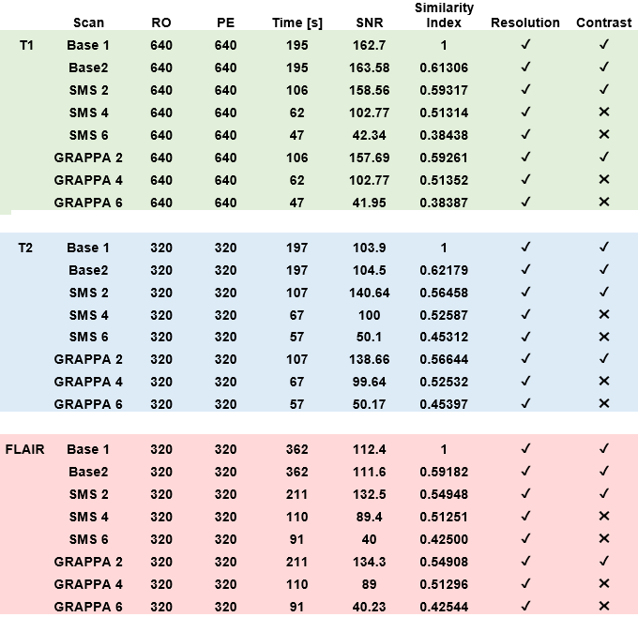Select the SNR column header
The height and width of the screenshot is (617, 638).
(371, 23)
